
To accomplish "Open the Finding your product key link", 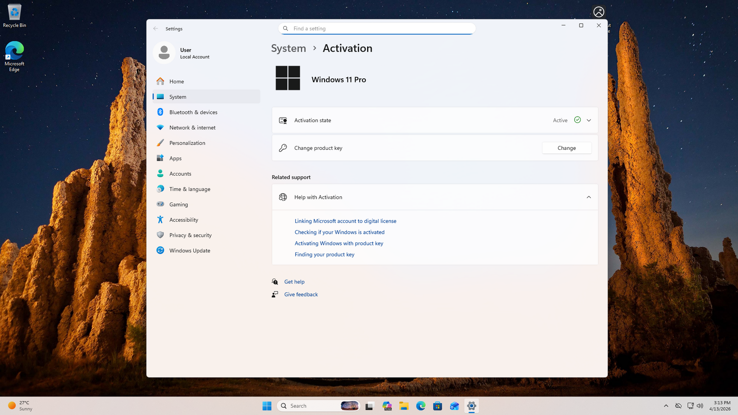I will point(324,255).
